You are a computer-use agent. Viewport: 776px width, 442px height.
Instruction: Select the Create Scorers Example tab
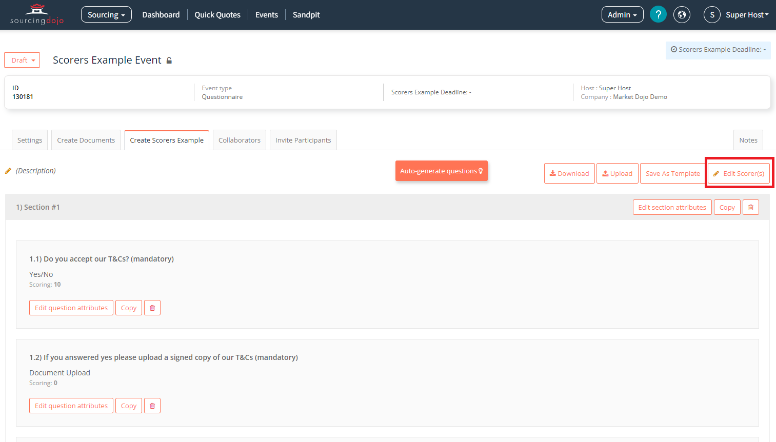coord(167,140)
